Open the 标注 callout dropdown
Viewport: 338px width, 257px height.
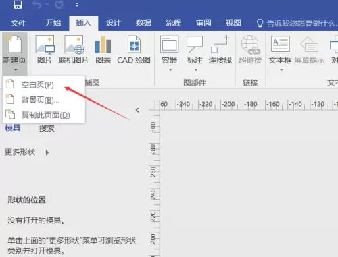196,70
